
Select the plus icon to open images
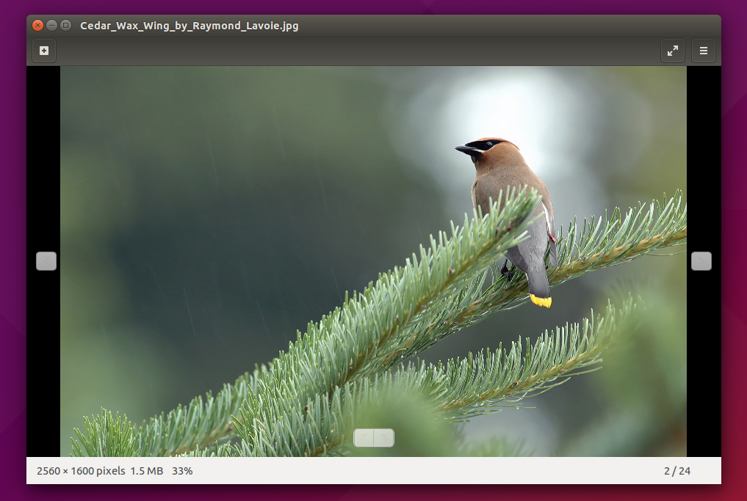point(43,51)
